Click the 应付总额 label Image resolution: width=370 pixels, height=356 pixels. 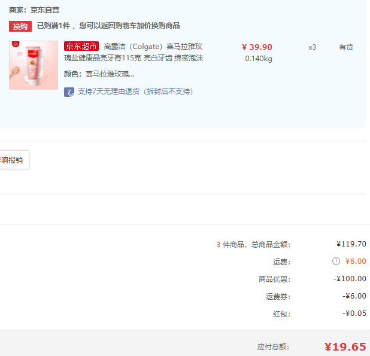(x=273, y=347)
